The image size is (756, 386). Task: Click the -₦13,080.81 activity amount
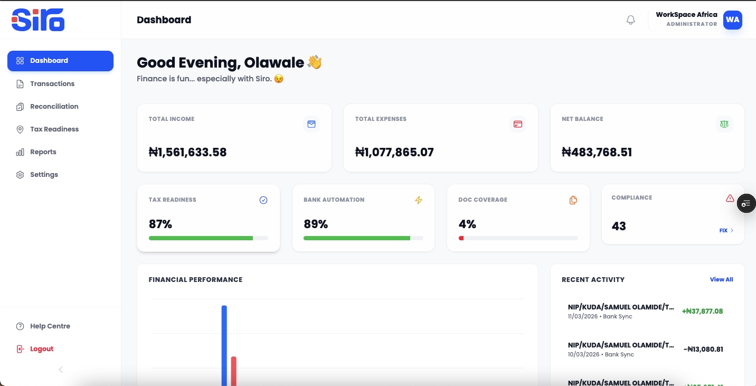[x=703, y=350]
